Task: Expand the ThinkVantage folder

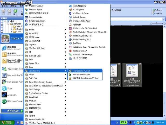Action: 46,90
